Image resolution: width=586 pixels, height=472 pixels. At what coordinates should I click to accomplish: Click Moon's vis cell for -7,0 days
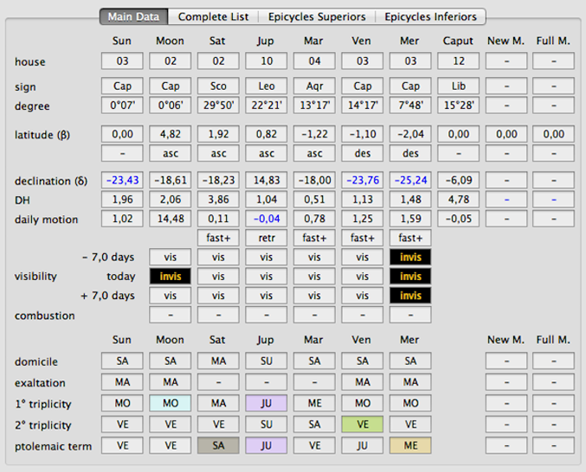[x=170, y=257]
